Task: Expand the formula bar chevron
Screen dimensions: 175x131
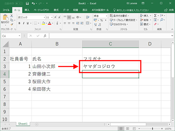Action: coord(172,36)
